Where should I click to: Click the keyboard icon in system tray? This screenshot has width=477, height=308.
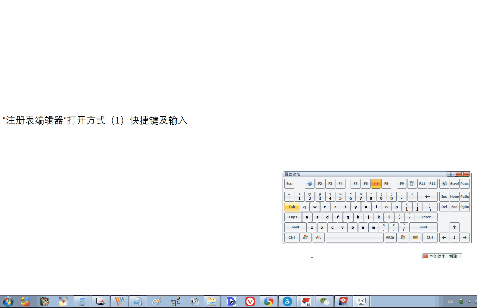[451, 301]
